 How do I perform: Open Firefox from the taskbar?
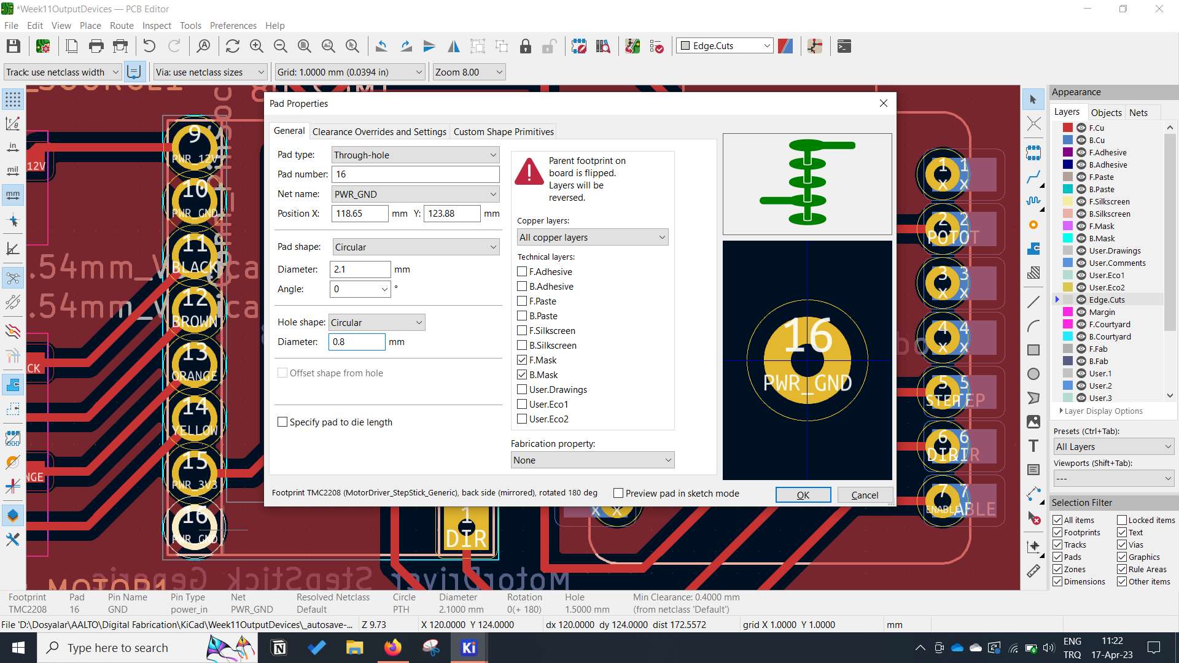[x=393, y=648]
